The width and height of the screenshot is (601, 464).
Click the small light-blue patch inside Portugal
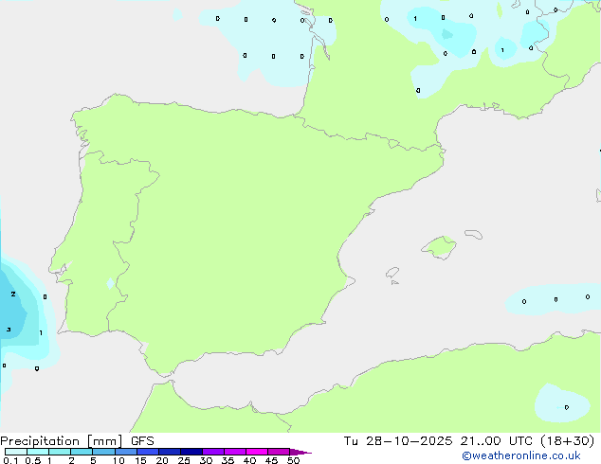click(110, 283)
